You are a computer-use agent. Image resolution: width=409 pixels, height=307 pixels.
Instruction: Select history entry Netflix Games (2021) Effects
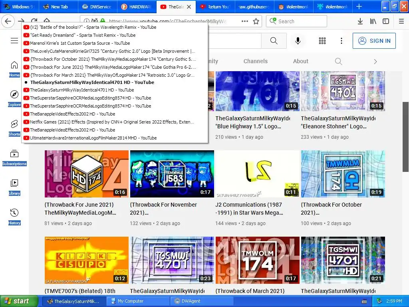coord(115,122)
